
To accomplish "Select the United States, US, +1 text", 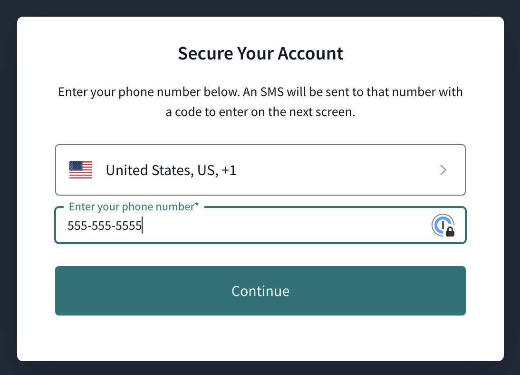I will tap(171, 170).
